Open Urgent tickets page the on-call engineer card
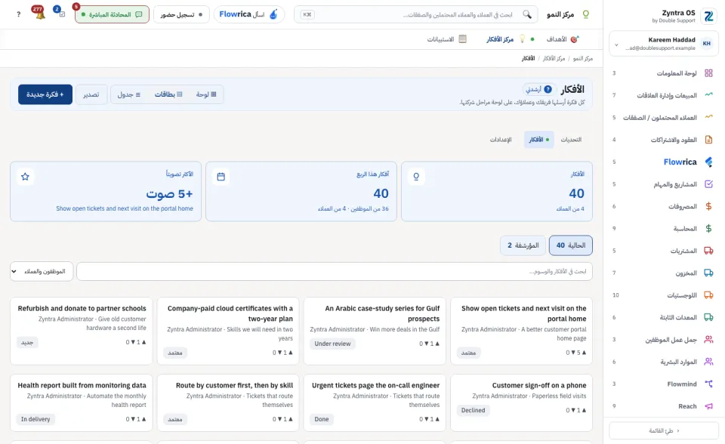This screenshot has height=444, width=725. (x=375, y=402)
